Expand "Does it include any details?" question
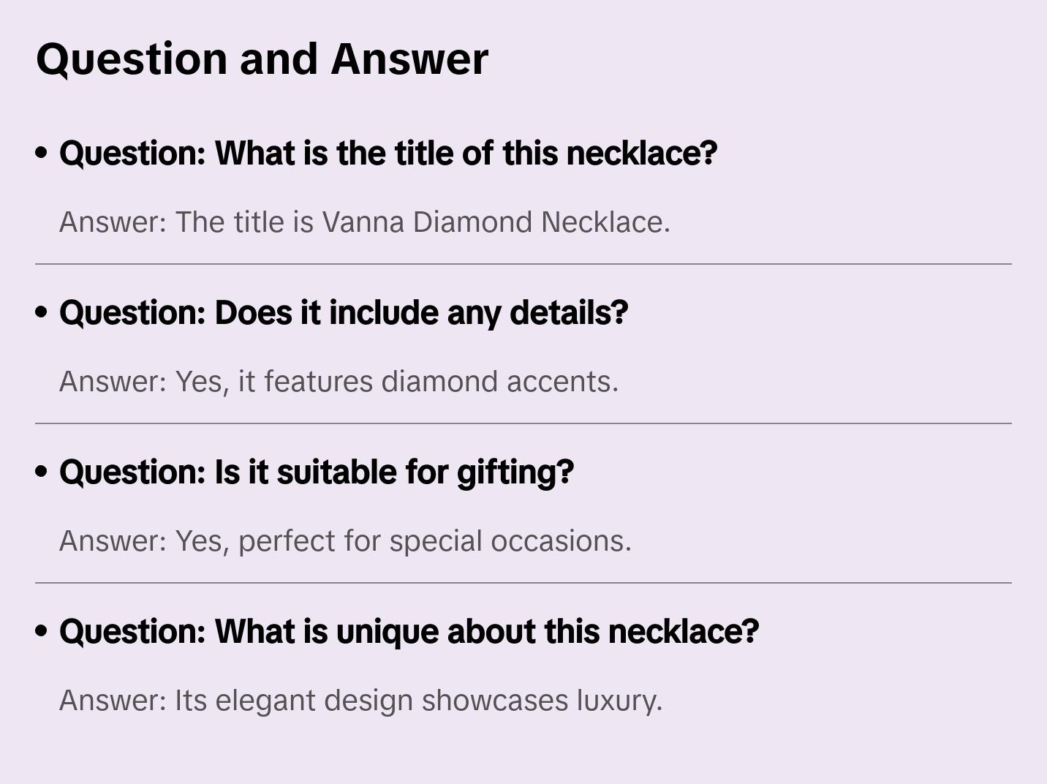This screenshot has width=1047, height=784. pos(344,313)
